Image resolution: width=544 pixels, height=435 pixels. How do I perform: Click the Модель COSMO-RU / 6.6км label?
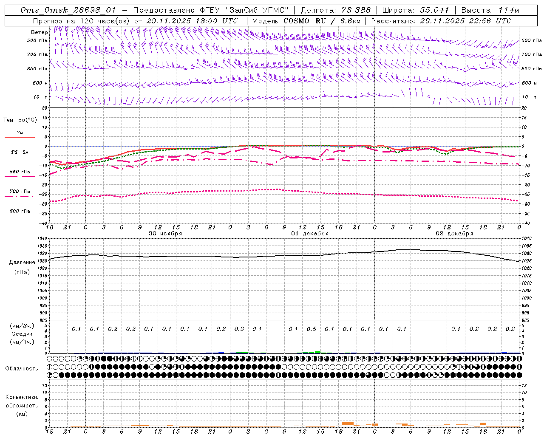click(x=306, y=21)
